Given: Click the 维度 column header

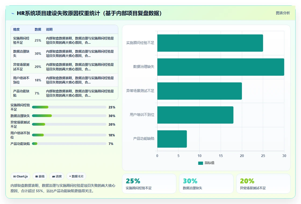Looking at the screenshot, I should [x=16, y=29].
